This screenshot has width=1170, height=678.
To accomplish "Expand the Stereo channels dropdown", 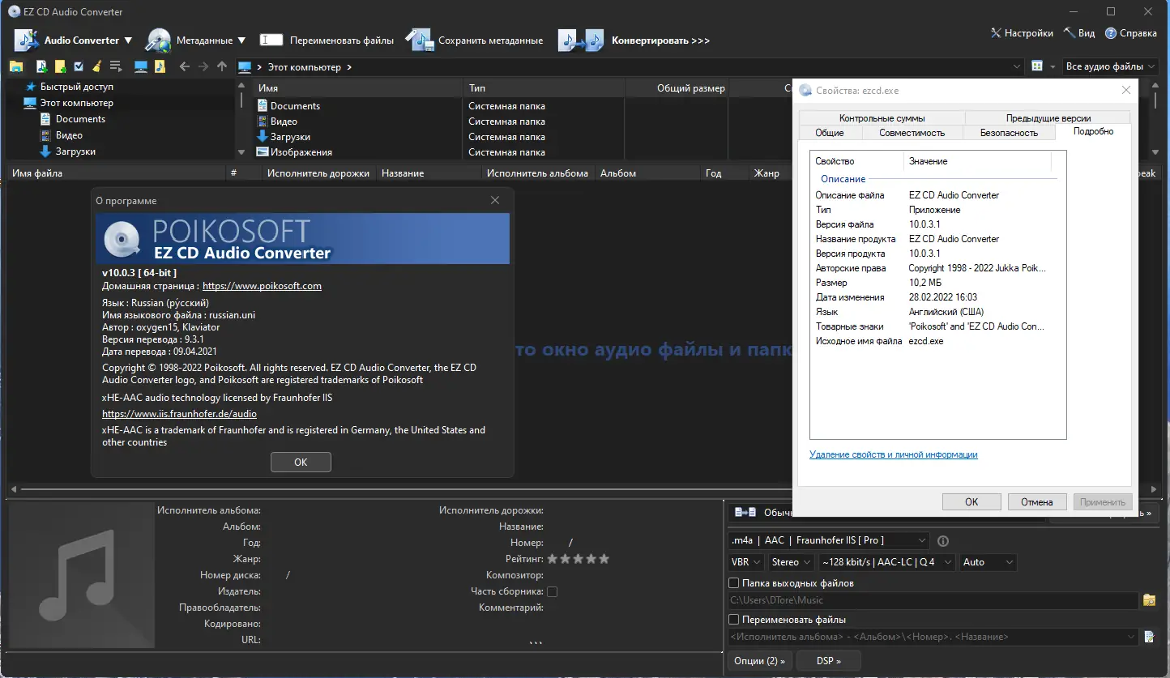I will pyautogui.click(x=791, y=562).
